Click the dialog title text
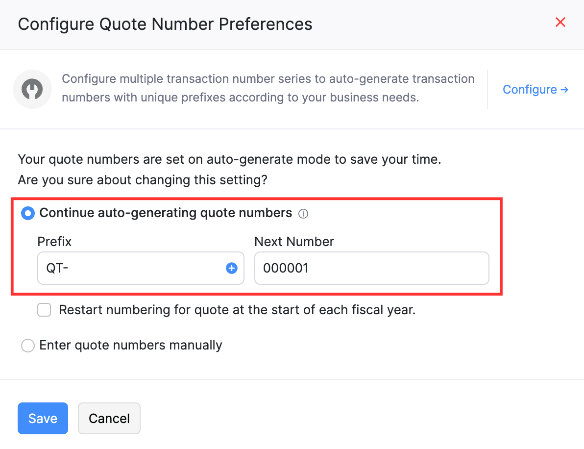The image size is (584, 449). click(x=165, y=24)
